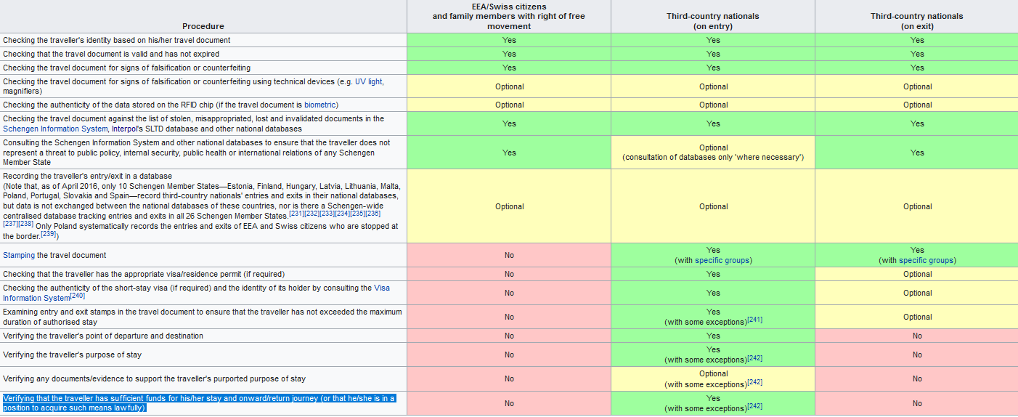Click 'Verifying the traveller's purpose of stay' text
The height and width of the screenshot is (417, 1018).
click(x=72, y=355)
